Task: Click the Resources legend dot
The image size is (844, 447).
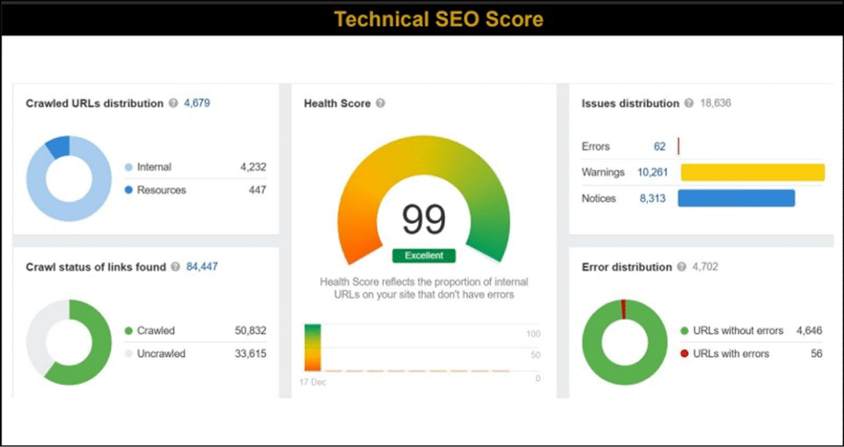Action: (x=129, y=190)
